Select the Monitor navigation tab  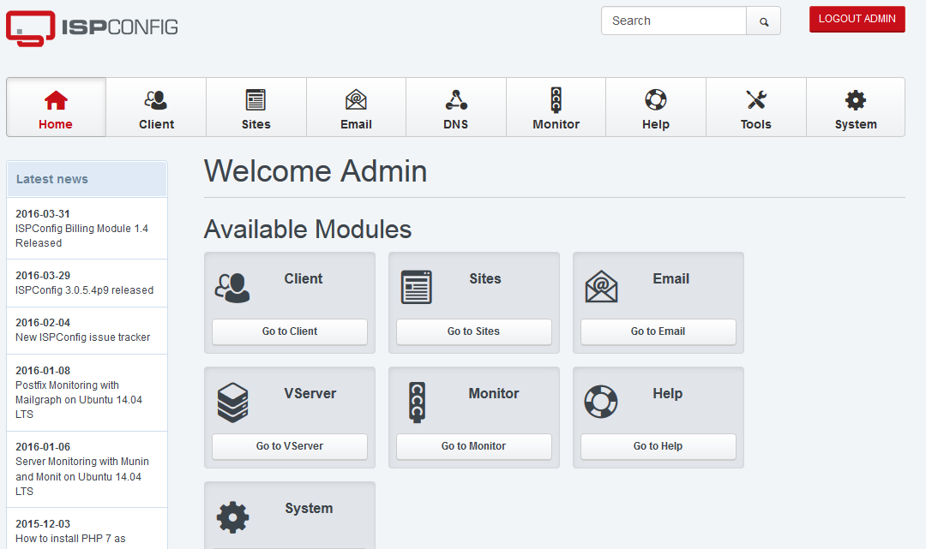click(x=556, y=107)
